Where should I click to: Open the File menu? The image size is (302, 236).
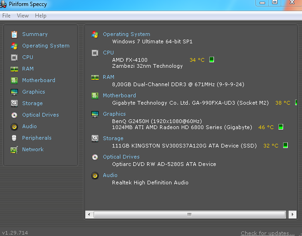6,16
